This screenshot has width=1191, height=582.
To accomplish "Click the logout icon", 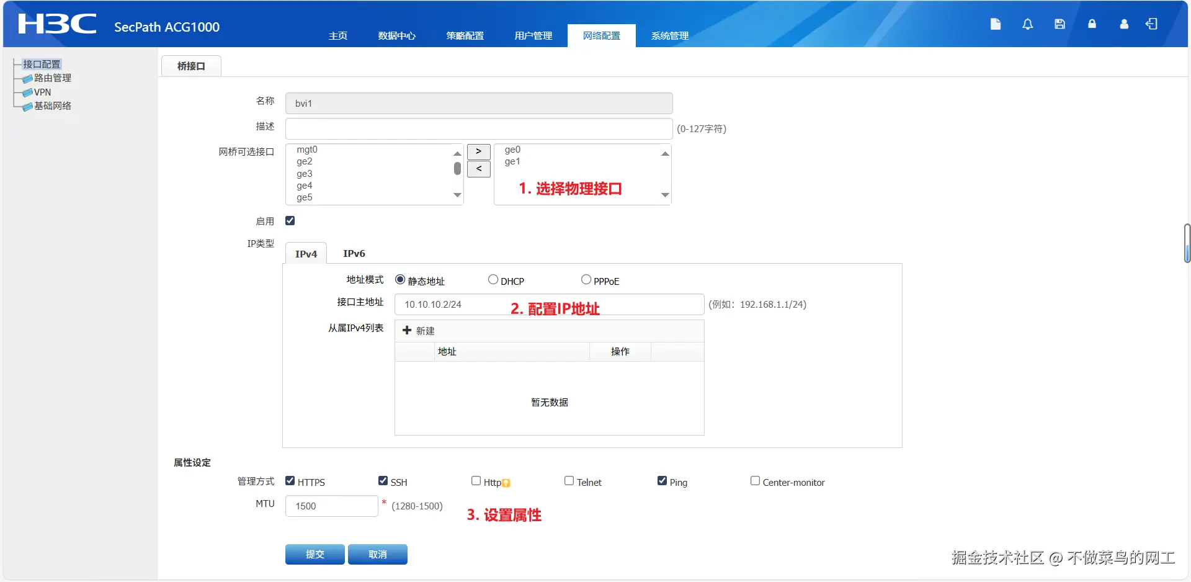I will [x=1151, y=24].
